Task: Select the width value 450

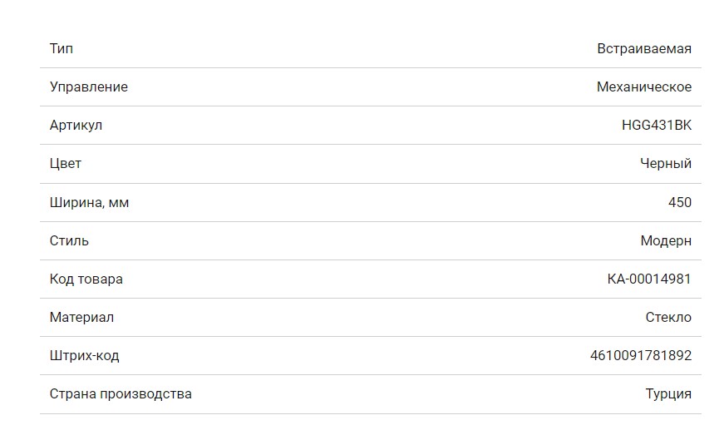Action: pos(679,202)
